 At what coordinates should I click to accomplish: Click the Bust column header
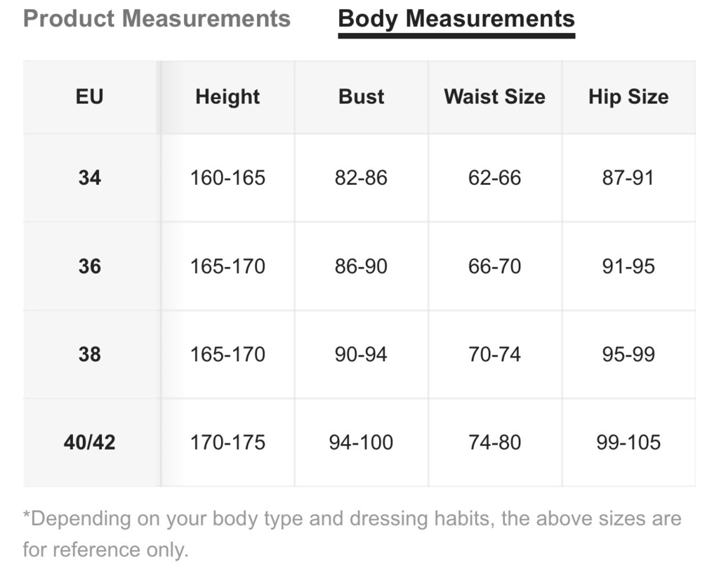pyautogui.click(x=362, y=97)
